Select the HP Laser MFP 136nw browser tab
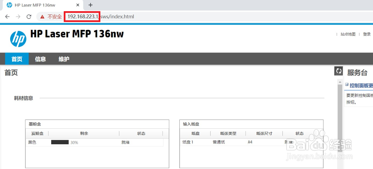This screenshot has width=373, height=169. [42, 5]
